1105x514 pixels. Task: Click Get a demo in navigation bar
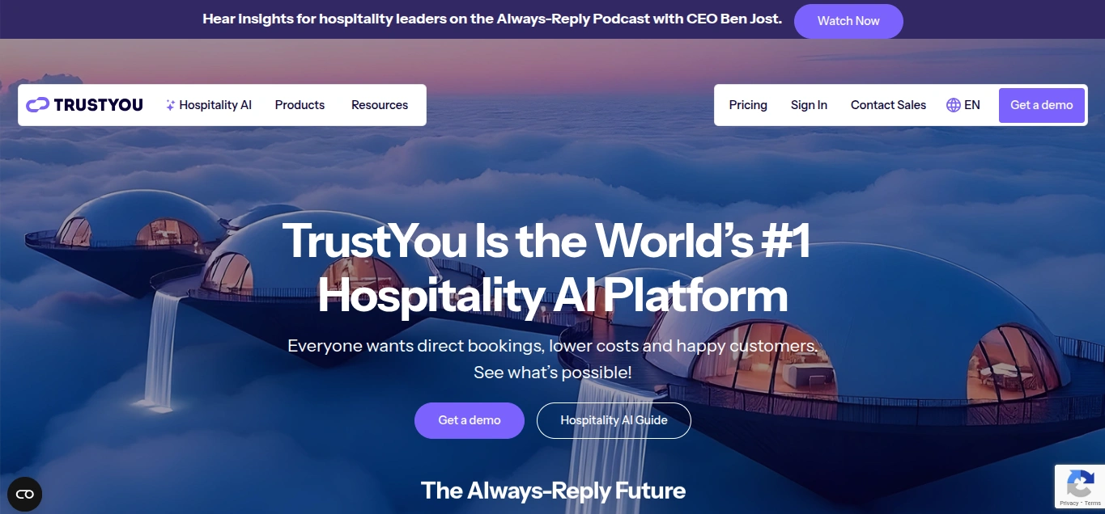1042,105
